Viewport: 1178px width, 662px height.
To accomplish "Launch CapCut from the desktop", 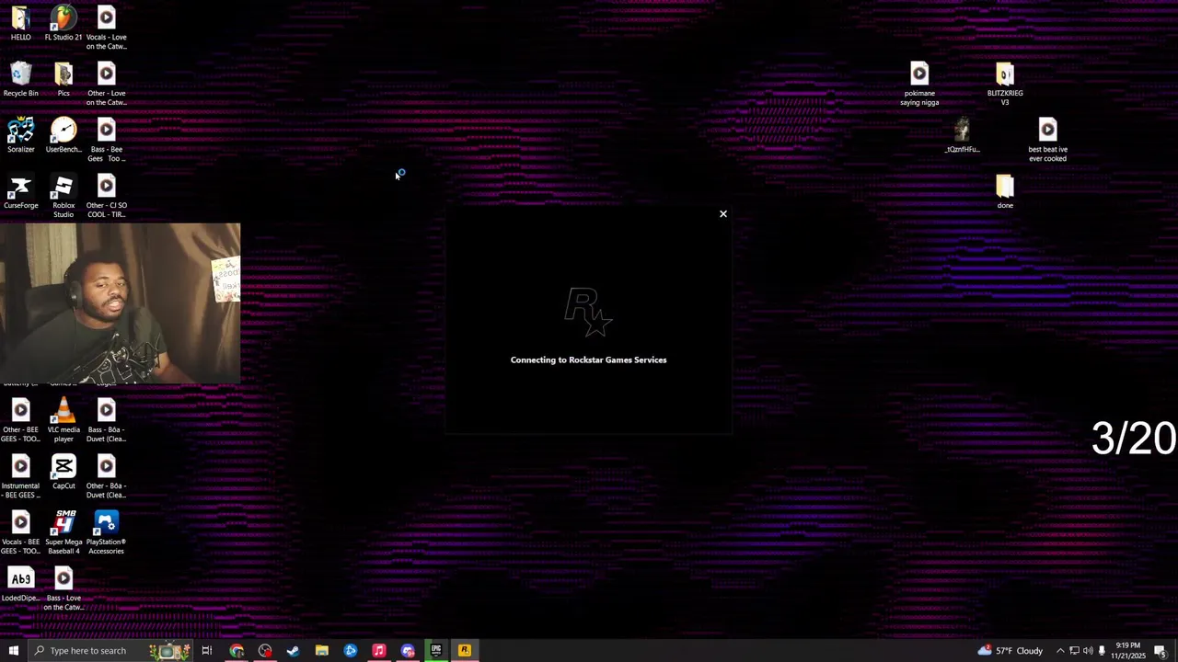I will [x=64, y=473].
